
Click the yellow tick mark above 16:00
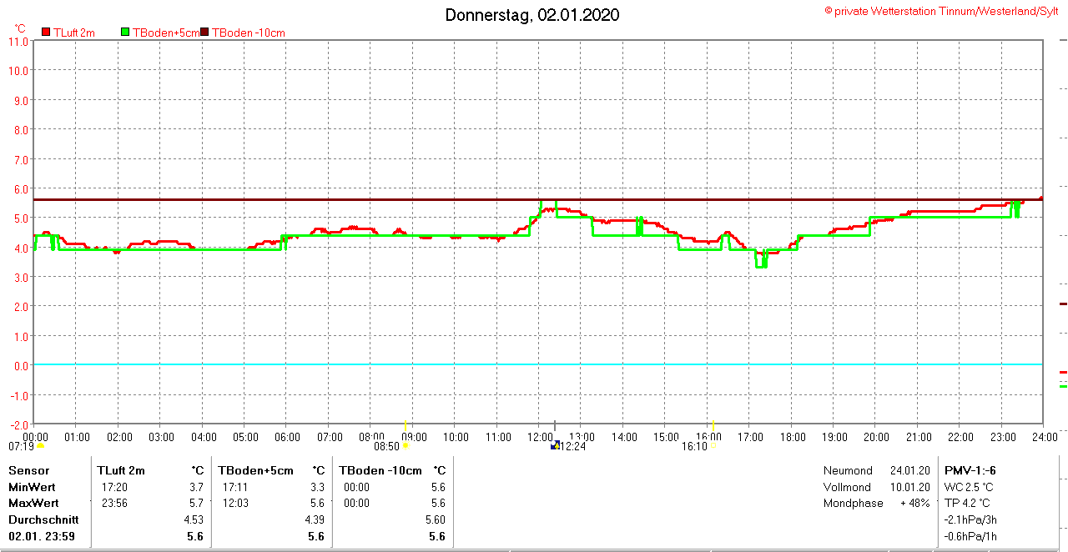tap(713, 425)
